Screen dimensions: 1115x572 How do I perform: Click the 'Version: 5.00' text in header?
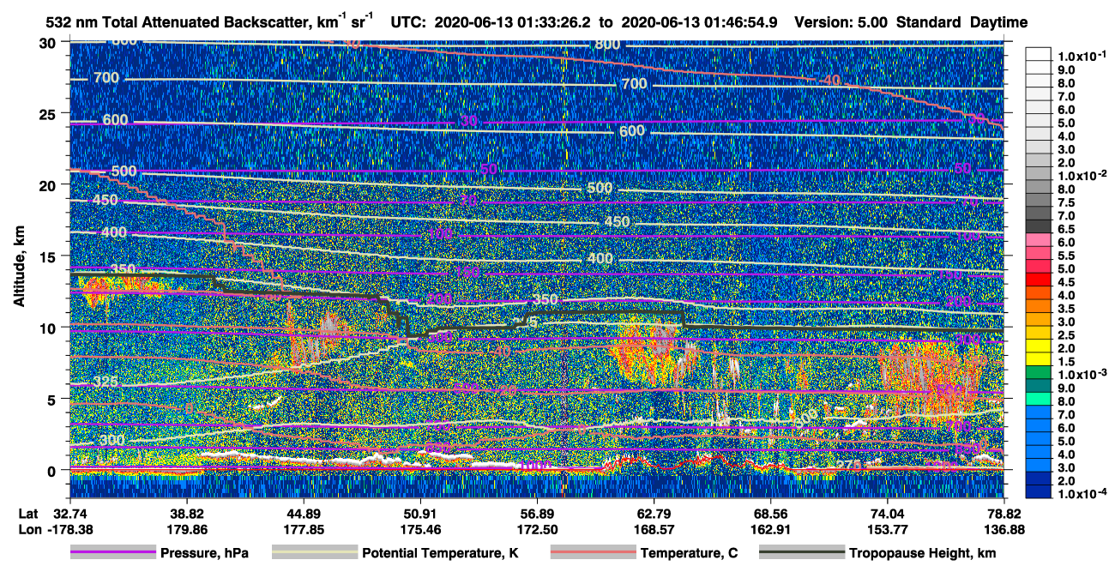pos(841,22)
